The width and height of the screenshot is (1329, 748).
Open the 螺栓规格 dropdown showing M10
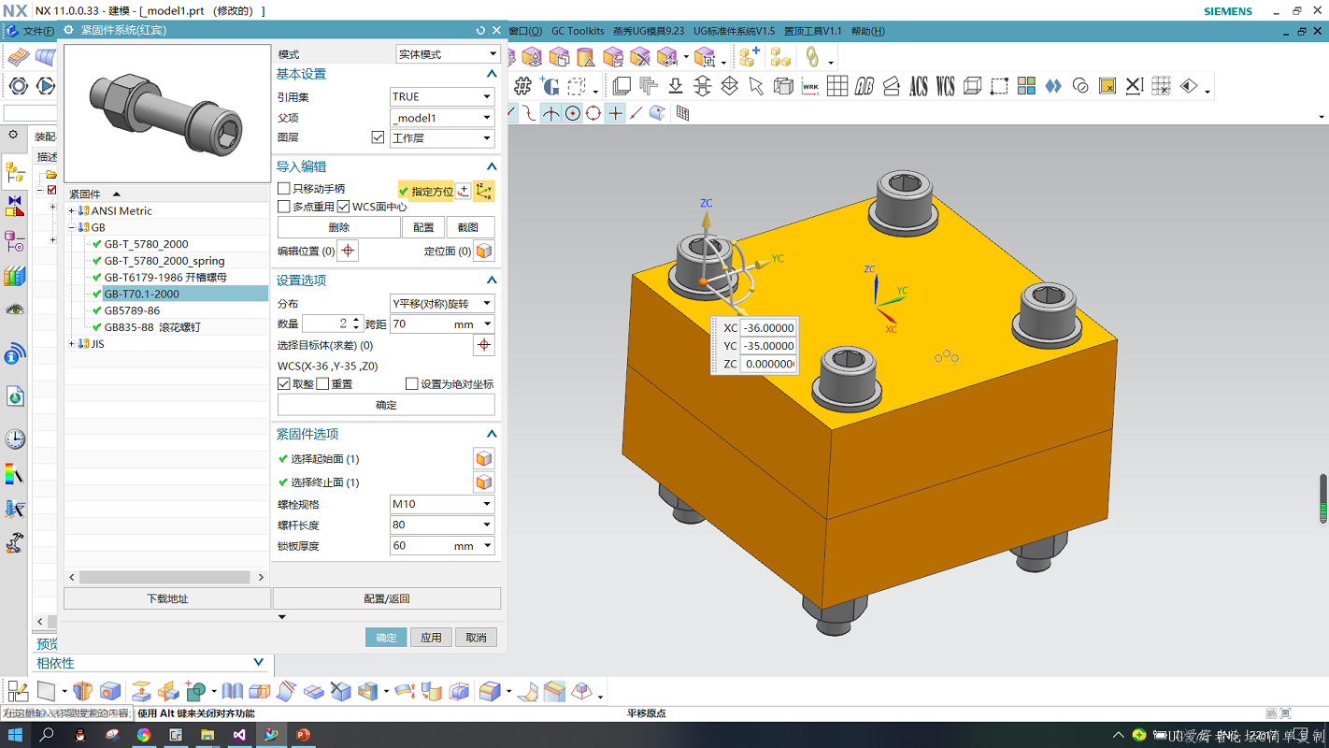click(442, 504)
